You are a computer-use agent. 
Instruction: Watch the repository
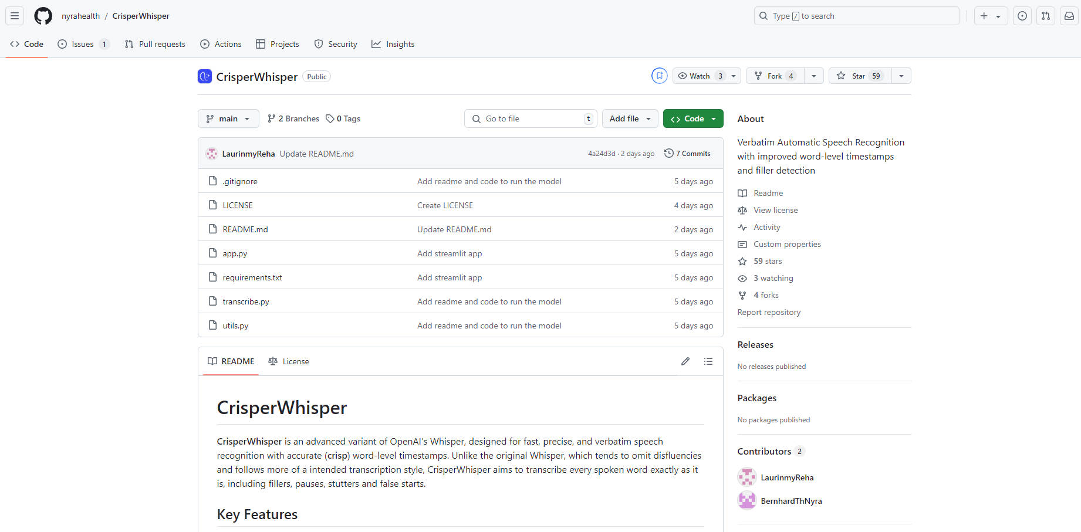point(699,76)
